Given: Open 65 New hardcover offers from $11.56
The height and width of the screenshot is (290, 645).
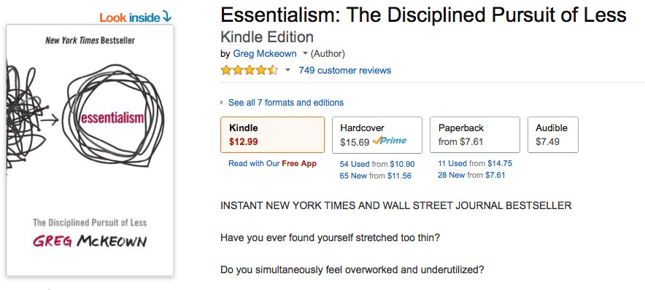Looking at the screenshot, I should (375, 176).
